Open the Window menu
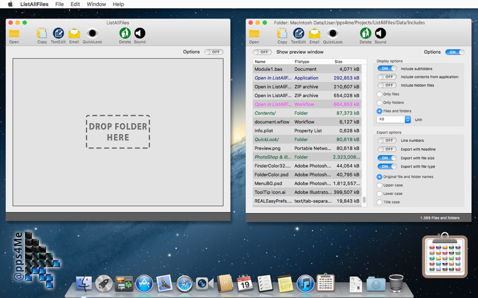The height and width of the screenshot is (298, 478). pyautogui.click(x=96, y=4)
